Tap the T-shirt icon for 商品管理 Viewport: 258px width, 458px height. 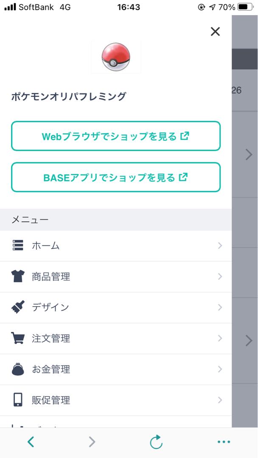(18, 276)
